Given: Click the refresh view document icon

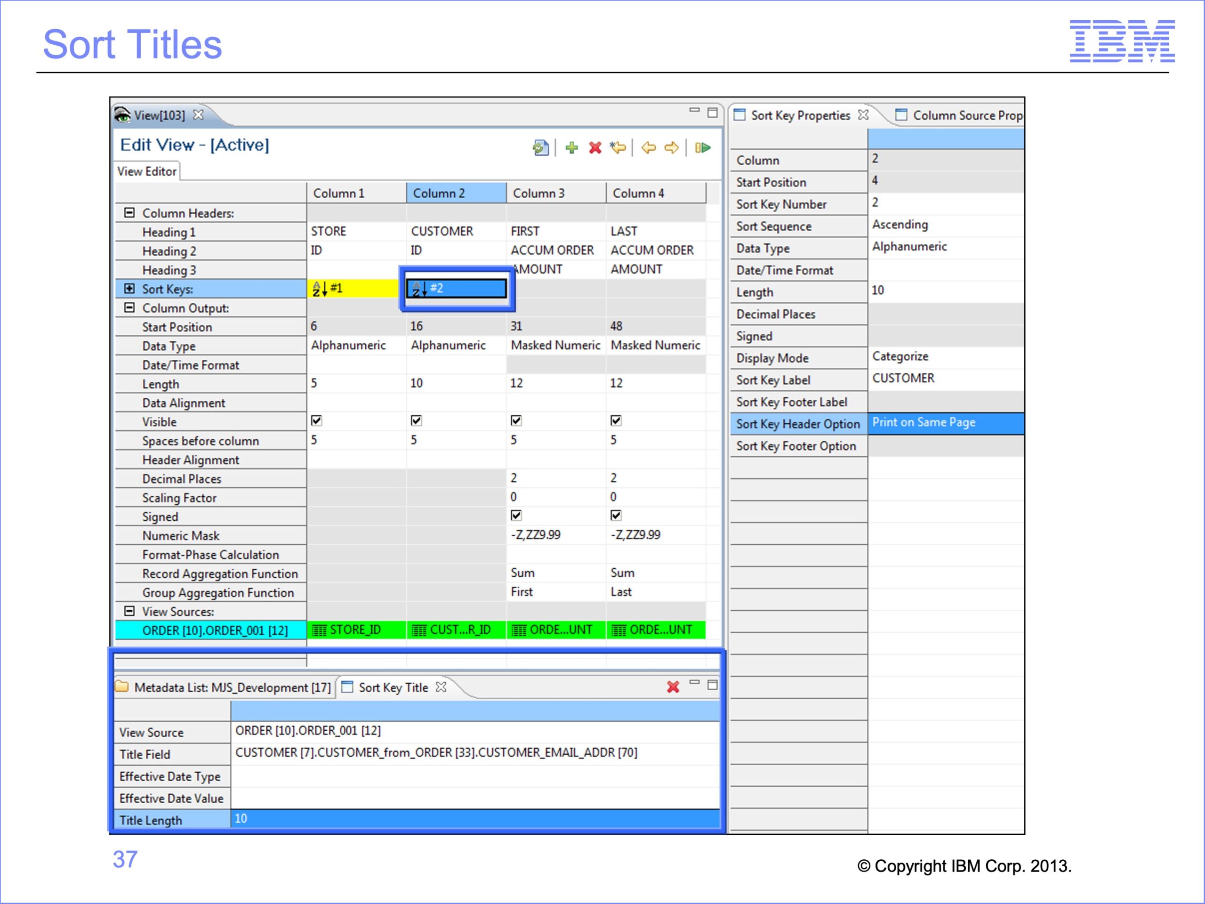Looking at the screenshot, I should pyautogui.click(x=540, y=147).
